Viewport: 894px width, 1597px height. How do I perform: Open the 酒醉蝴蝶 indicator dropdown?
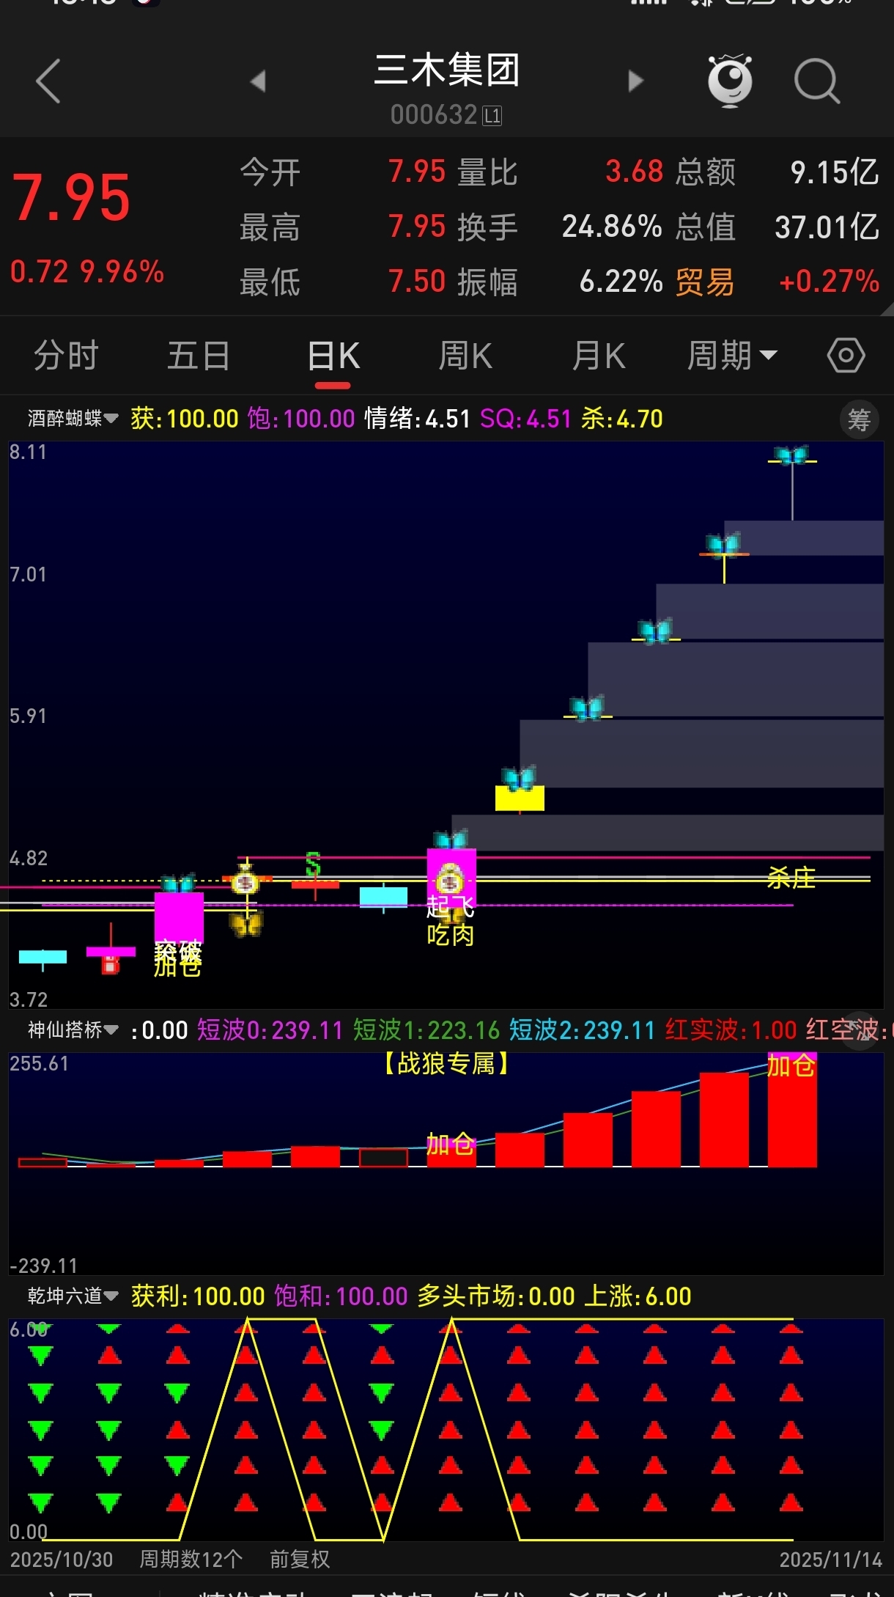pyautogui.click(x=73, y=419)
